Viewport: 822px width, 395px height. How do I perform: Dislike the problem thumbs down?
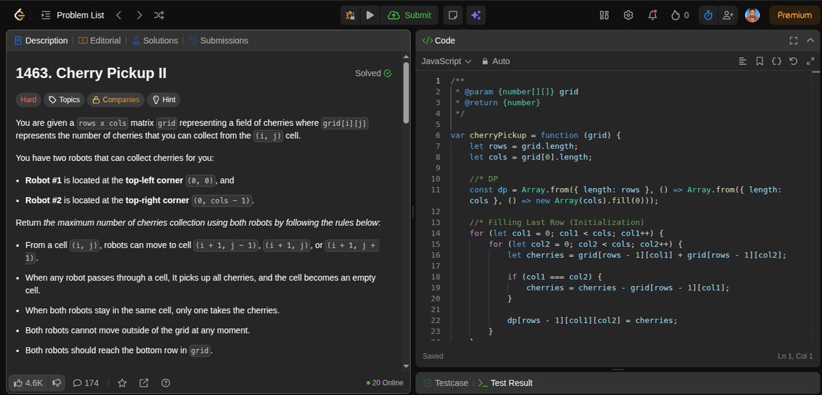[x=57, y=383]
